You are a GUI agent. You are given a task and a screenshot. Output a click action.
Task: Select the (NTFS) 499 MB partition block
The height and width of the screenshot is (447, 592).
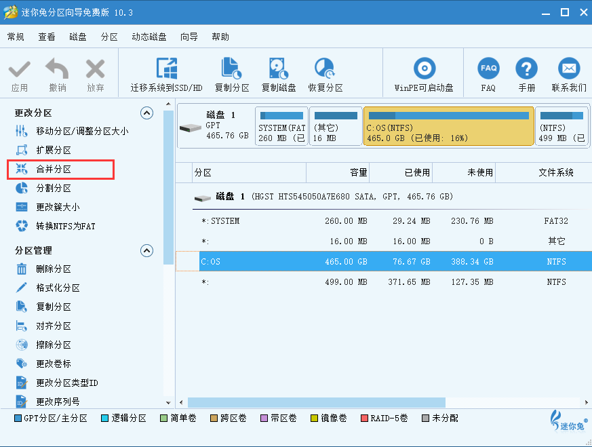(561, 126)
